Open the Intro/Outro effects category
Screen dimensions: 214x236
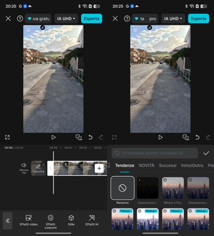tap(192, 165)
